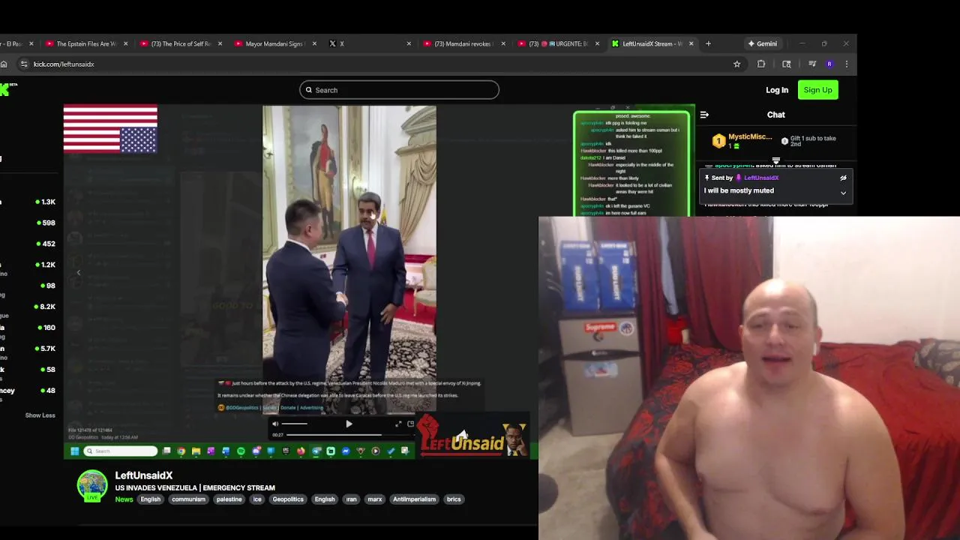The image size is (960, 540).
Task: Open MysticMisc top gifter entry
Action: coord(742,140)
